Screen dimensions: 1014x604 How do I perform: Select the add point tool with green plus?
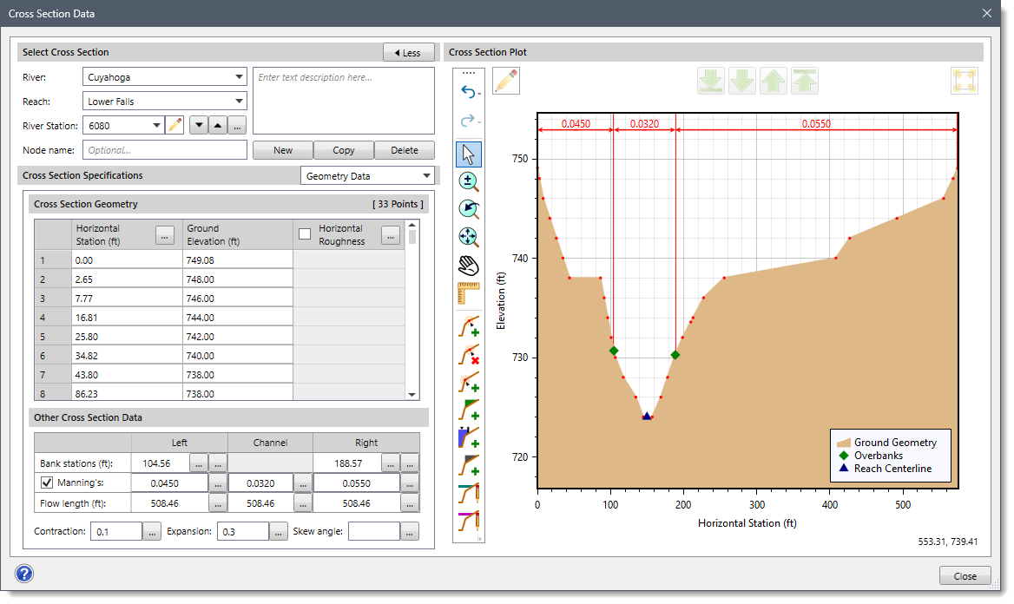pos(468,326)
